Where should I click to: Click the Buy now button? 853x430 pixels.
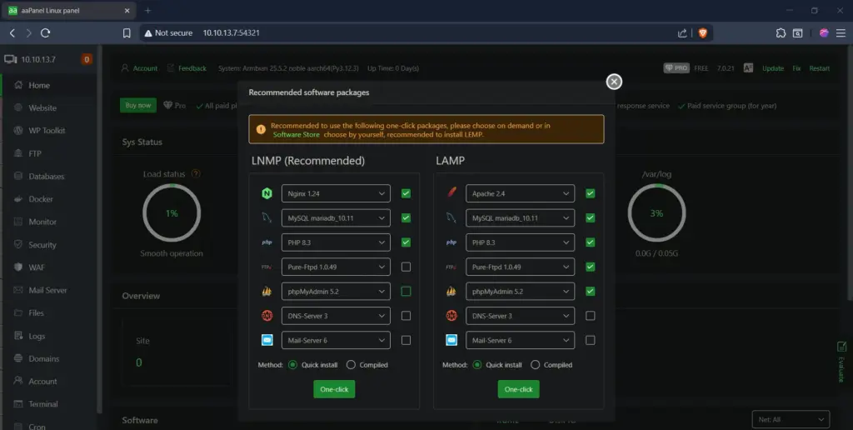point(138,105)
